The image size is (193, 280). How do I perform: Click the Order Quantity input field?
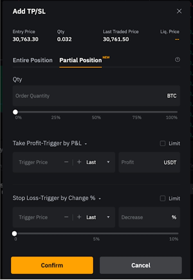[64, 95]
